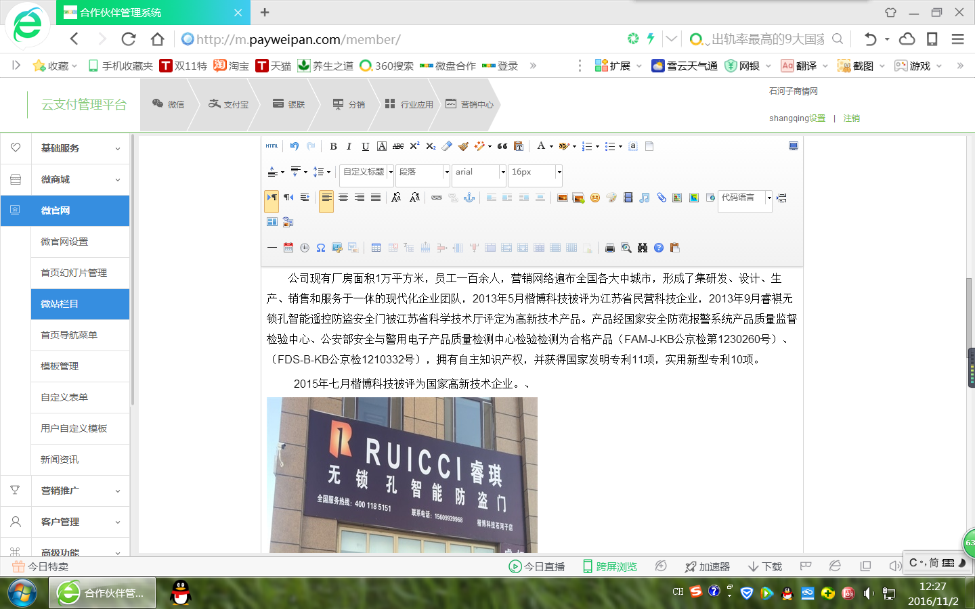Click the blockquote quotation marks icon
The width and height of the screenshot is (975, 609).
click(x=502, y=146)
